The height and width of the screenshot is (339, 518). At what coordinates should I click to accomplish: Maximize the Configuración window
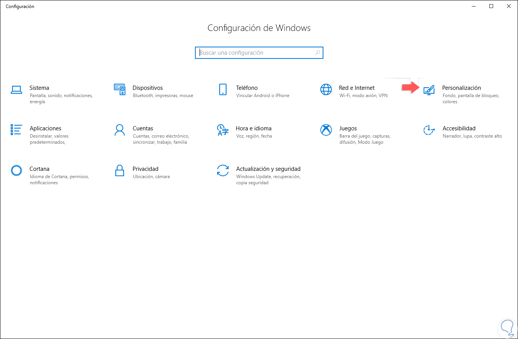point(491,6)
